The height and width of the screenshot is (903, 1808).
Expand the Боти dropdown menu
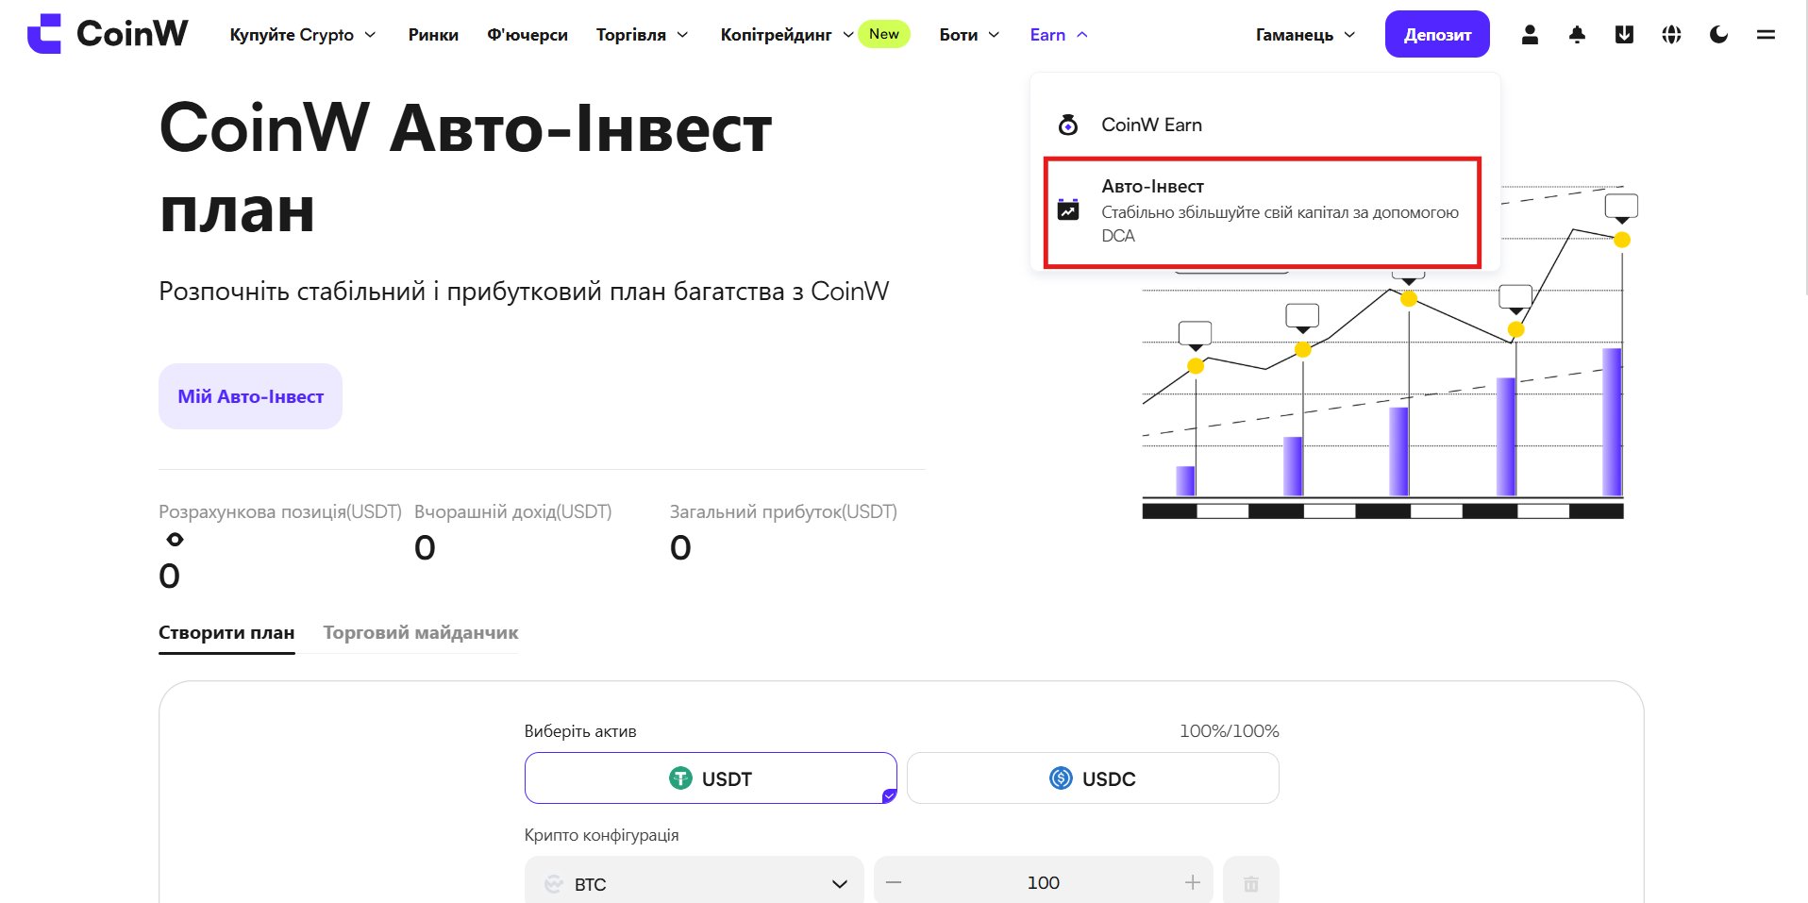[x=969, y=35]
